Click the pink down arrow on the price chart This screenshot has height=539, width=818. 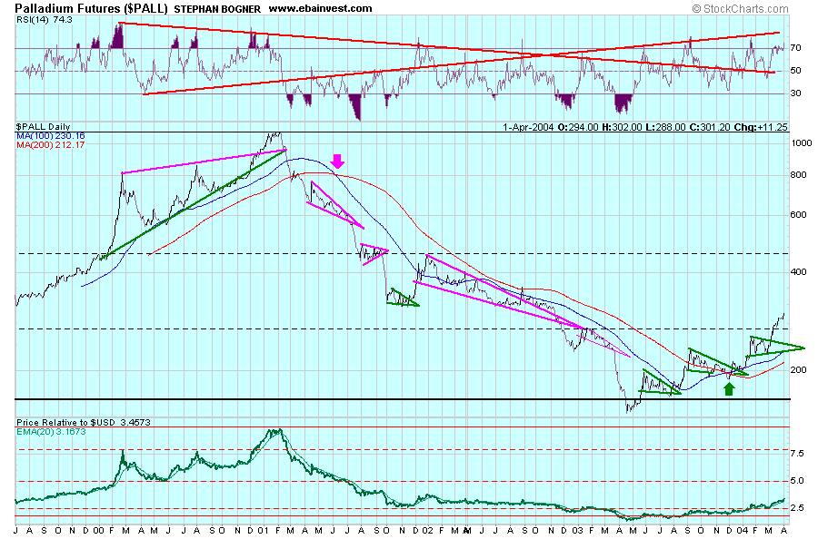pyautogui.click(x=337, y=162)
